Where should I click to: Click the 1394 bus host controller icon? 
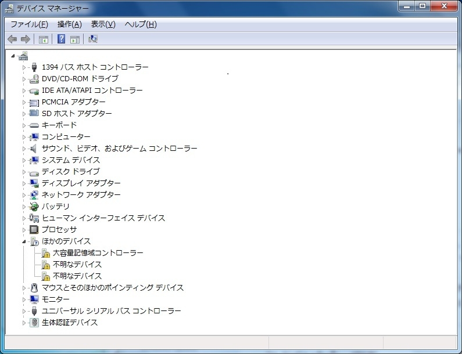(34, 67)
